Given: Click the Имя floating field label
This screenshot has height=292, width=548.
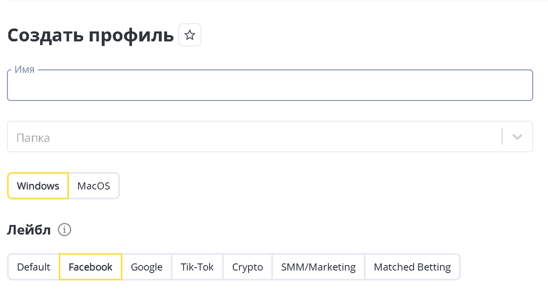Looking at the screenshot, I should pos(25,70).
